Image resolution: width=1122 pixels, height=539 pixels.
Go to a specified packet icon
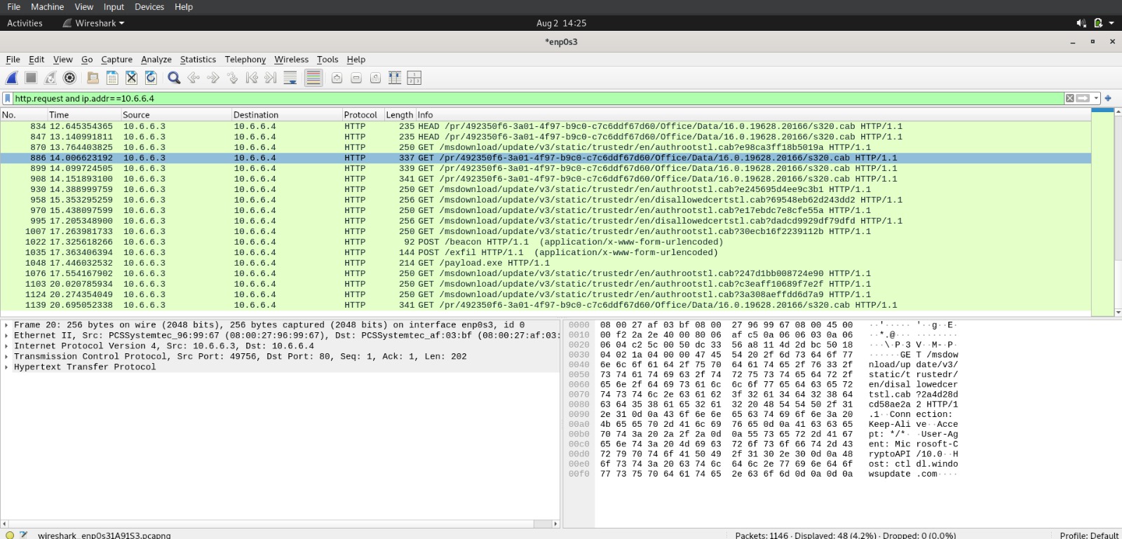[232, 78]
